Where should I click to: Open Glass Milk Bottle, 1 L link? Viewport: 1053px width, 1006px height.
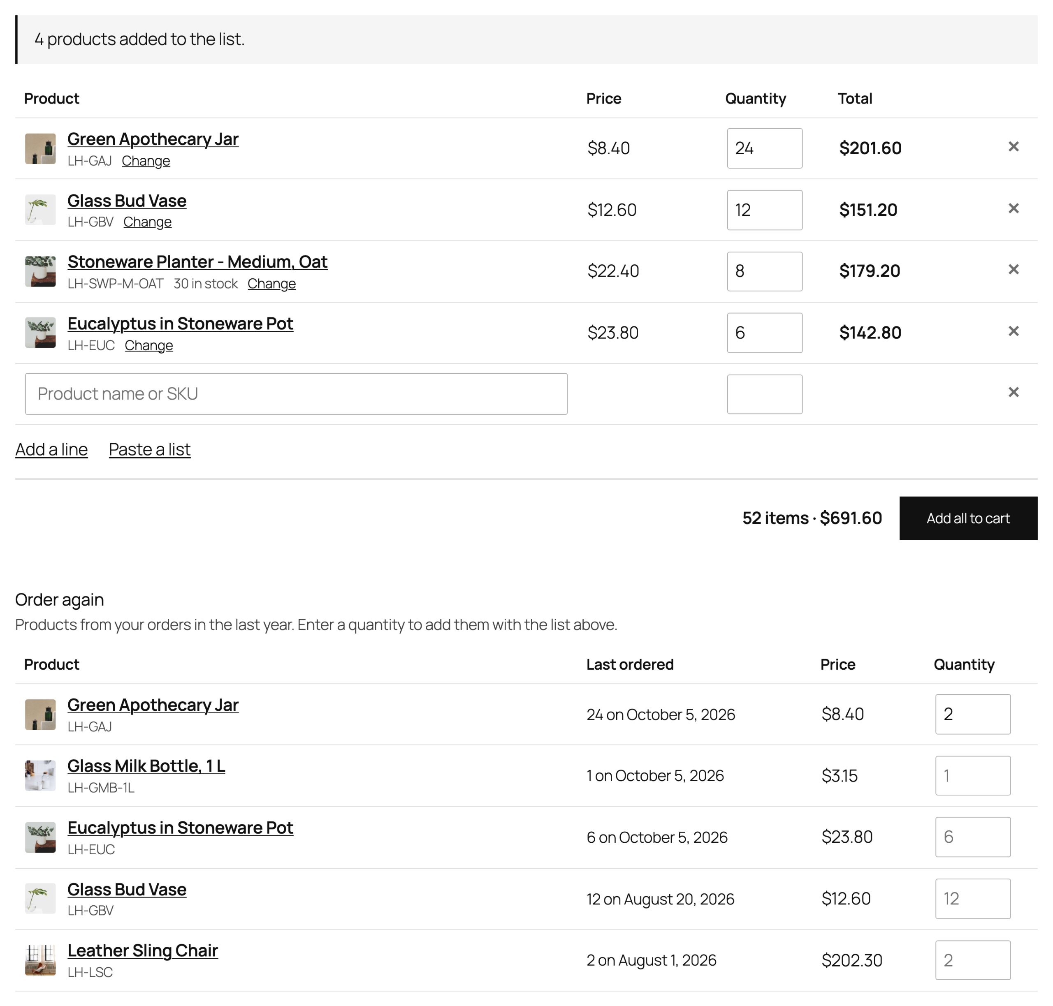[146, 766]
